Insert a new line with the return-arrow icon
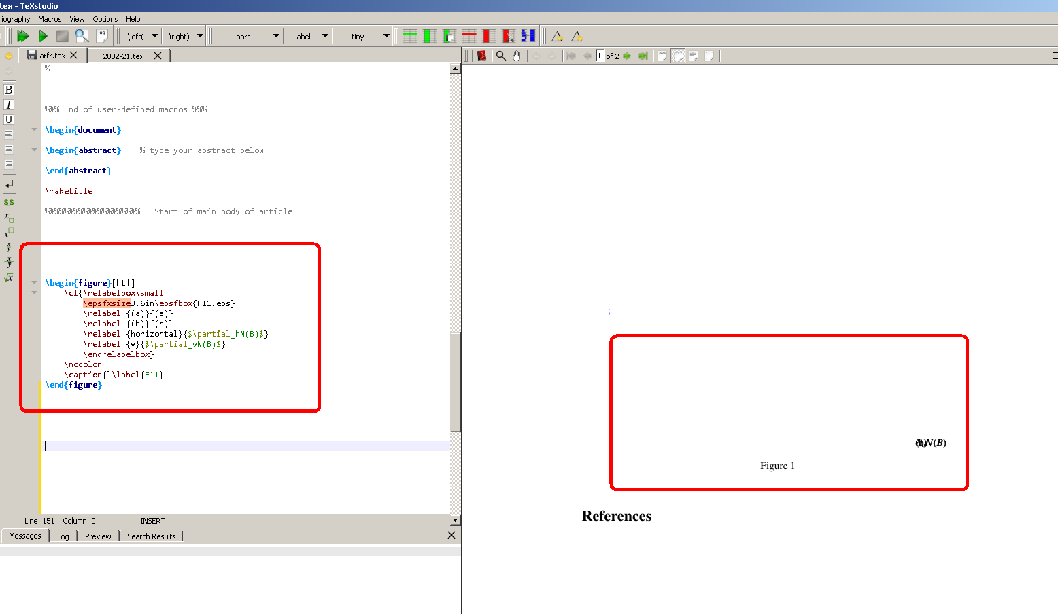The image size is (1058, 614). pos(9,184)
